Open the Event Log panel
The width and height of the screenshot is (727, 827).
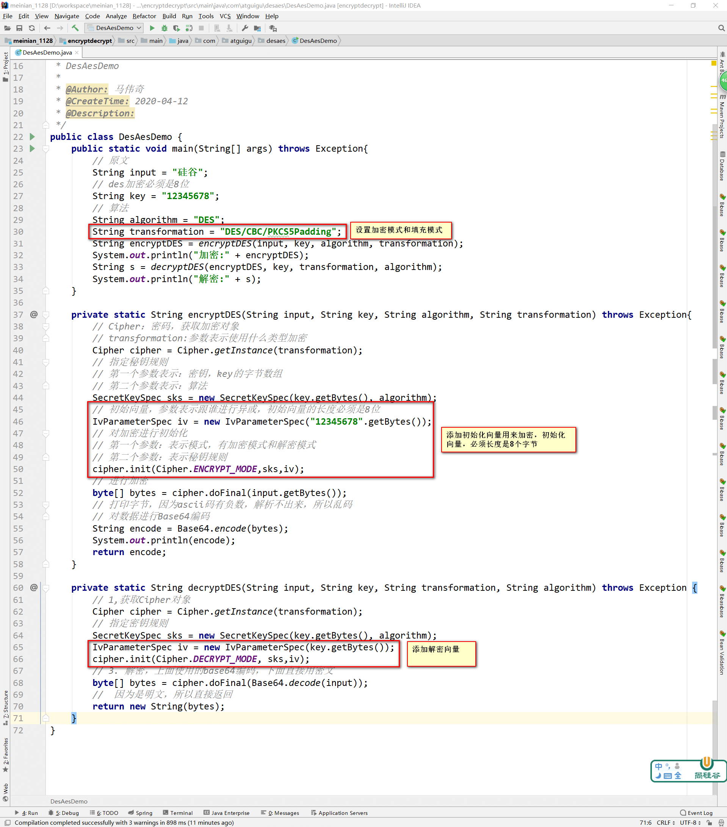pos(696,813)
